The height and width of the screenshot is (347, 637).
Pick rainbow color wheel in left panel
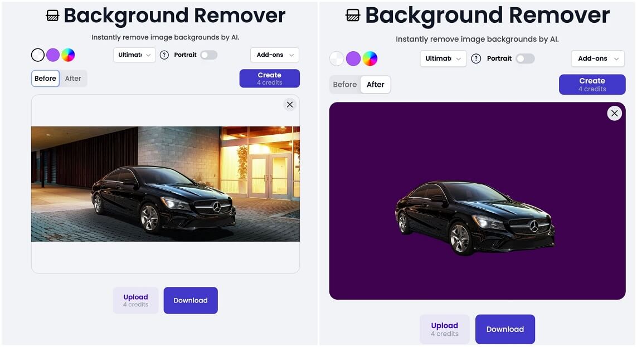68,55
